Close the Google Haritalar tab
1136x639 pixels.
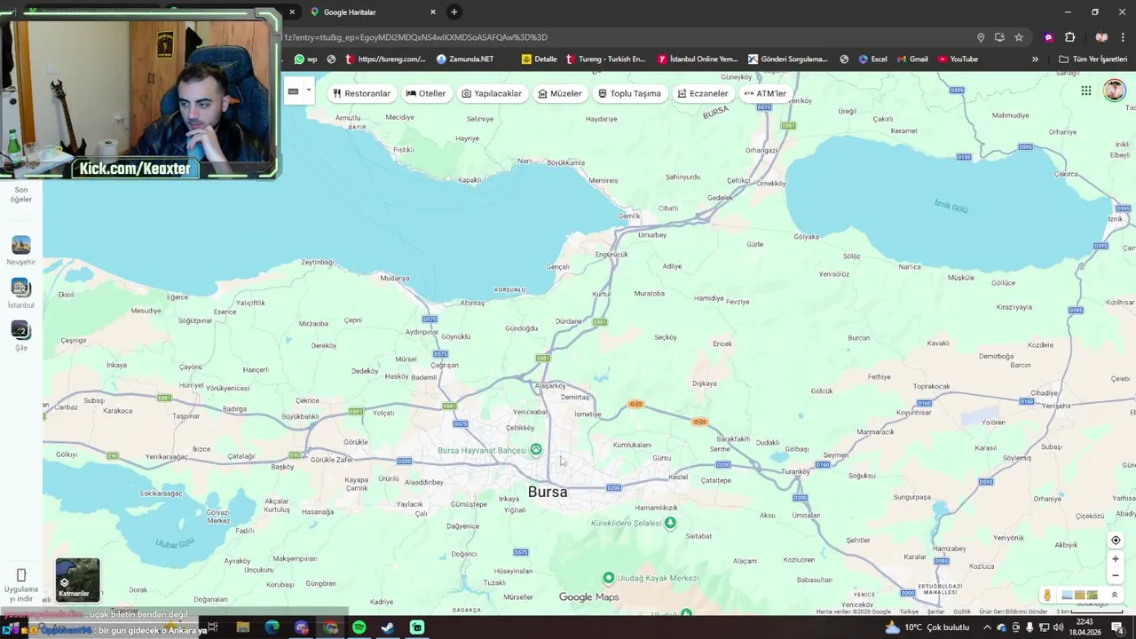pyautogui.click(x=433, y=12)
